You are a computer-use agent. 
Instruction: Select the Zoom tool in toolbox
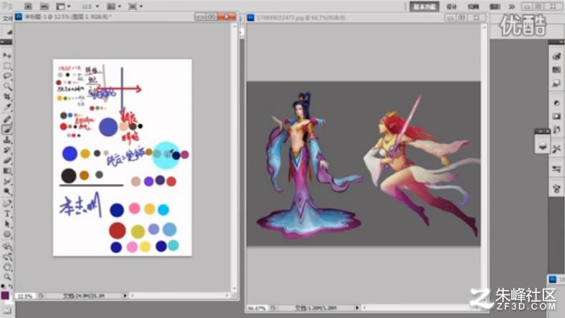pyautogui.click(x=7, y=277)
